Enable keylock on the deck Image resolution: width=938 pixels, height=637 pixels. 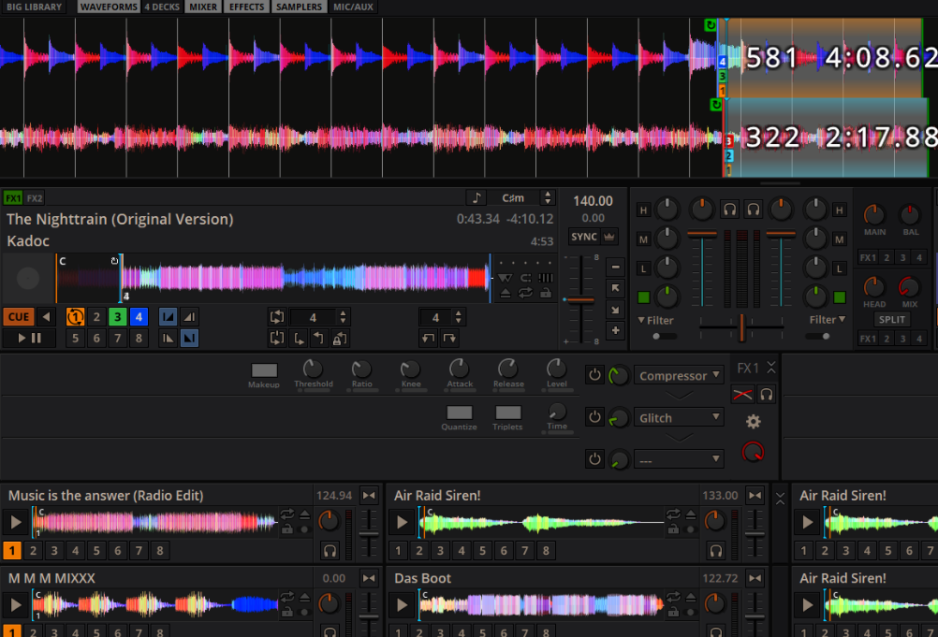546,293
